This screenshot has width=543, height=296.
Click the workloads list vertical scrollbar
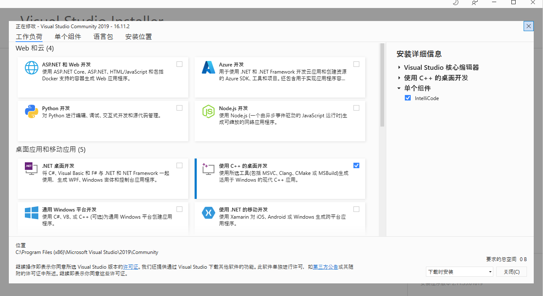(x=382, y=85)
